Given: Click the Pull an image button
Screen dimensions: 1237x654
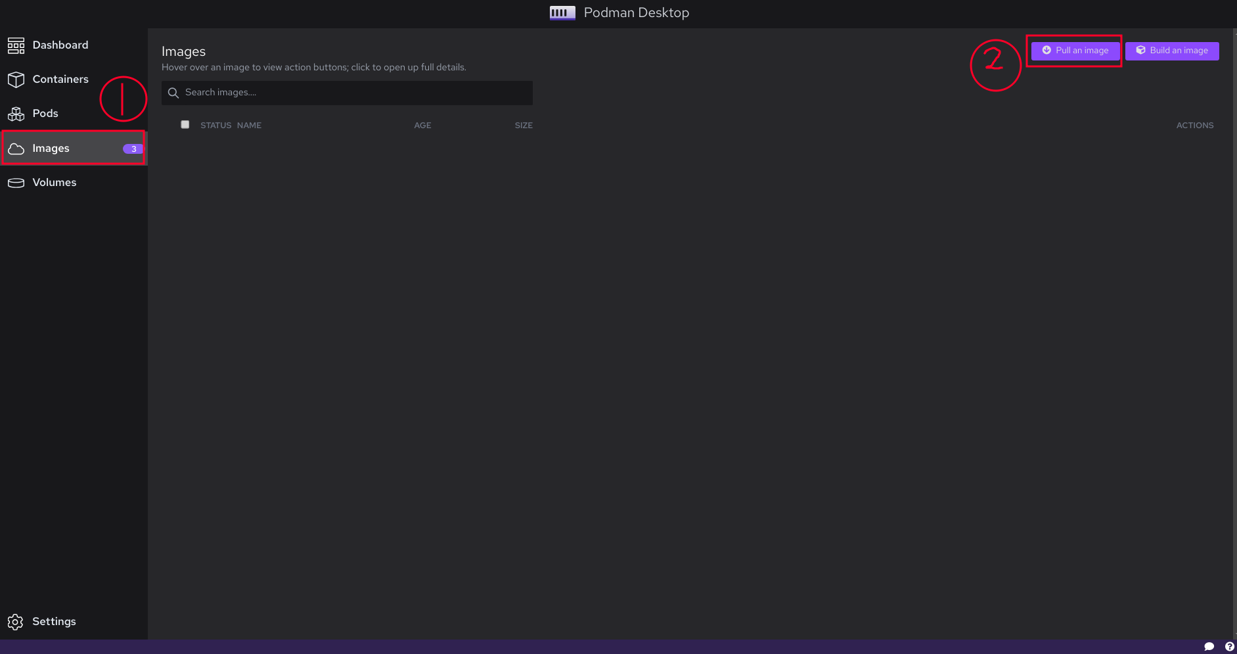Looking at the screenshot, I should pyautogui.click(x=1075, y=51).
